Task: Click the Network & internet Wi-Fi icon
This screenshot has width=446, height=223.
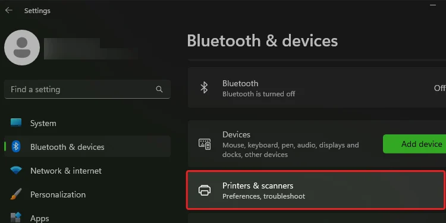Action: (x=16, y=171)
